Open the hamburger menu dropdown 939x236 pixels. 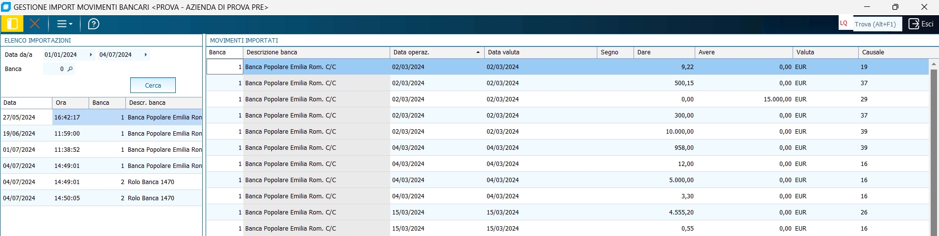pos(65,24)
